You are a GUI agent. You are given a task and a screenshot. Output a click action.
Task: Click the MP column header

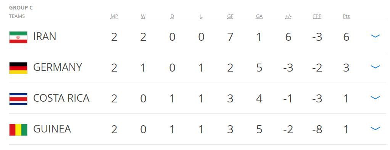[x=114, y=16]
